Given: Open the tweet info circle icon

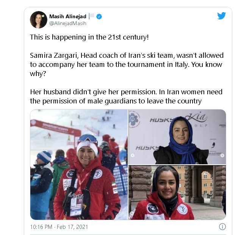Looking at the screenshot, I should pyautogui.click(x=222, y=227).
